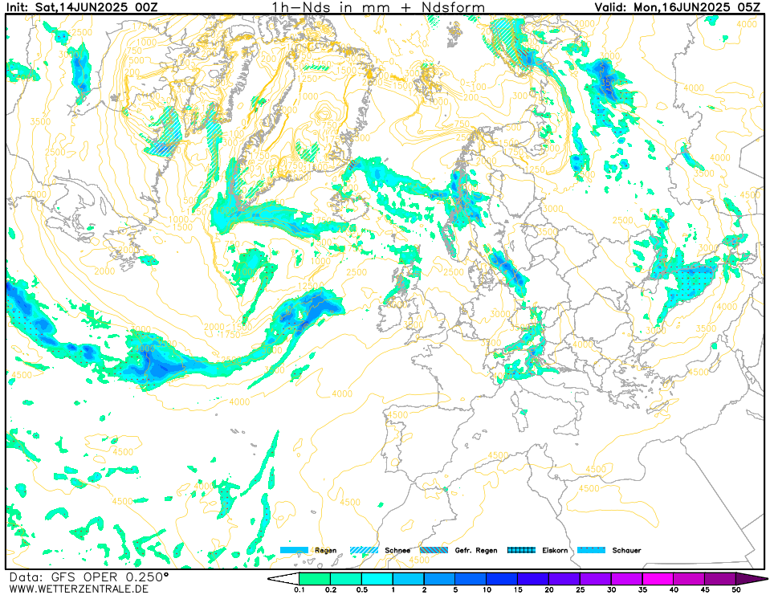Click the '1h-Nds in mm + Ndsform' title
Image resolution: width=770 pixels, height=595 pixels.
379,7
